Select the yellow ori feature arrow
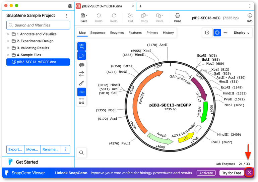 pos(186,138)
